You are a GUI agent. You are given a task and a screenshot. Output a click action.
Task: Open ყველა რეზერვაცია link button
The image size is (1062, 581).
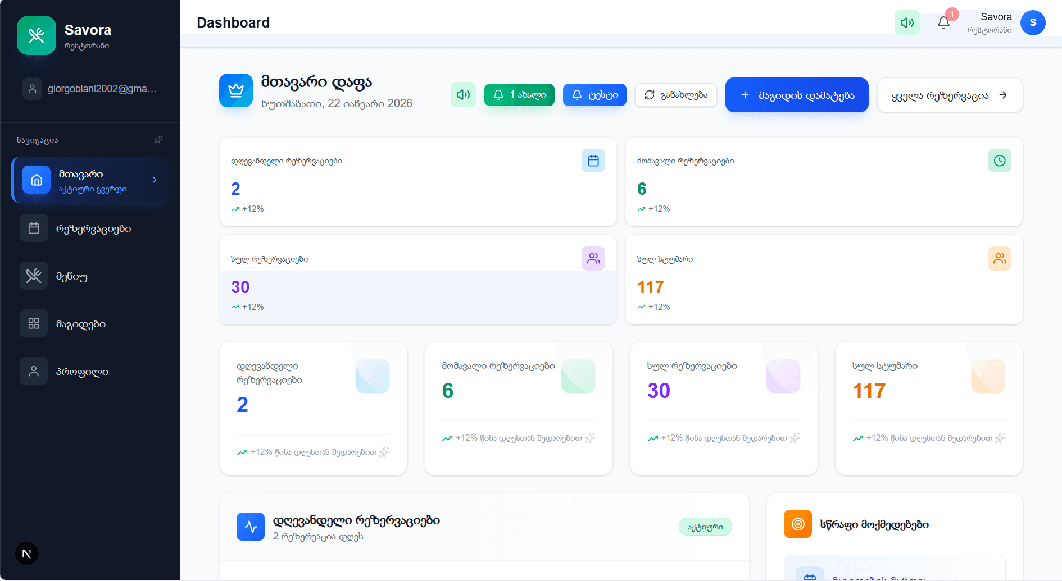tap(949, 95)
